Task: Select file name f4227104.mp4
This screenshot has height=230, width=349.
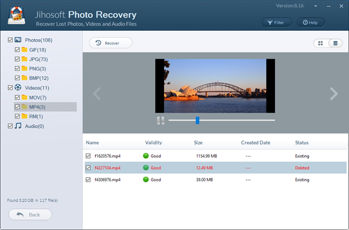Action: [108, 168]
